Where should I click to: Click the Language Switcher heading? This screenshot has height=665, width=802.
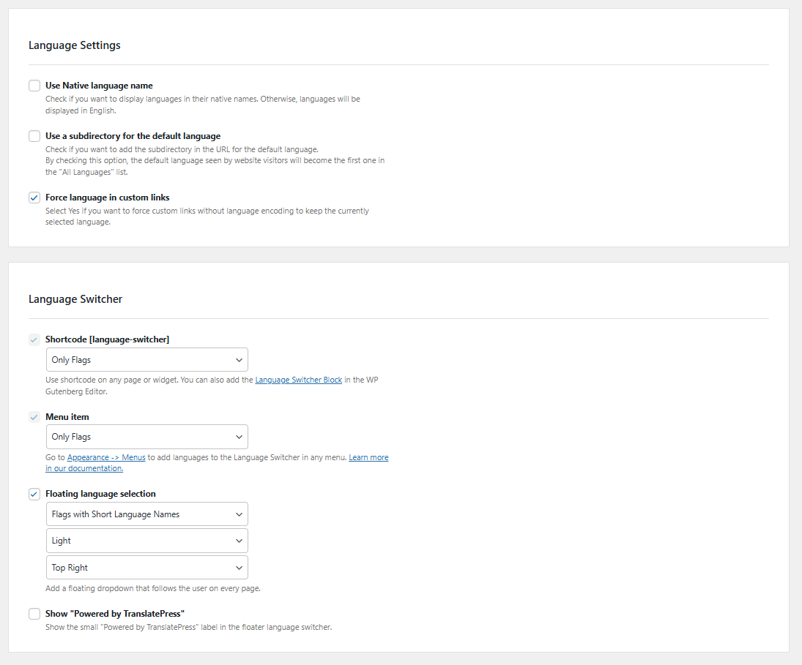(75, 299)
